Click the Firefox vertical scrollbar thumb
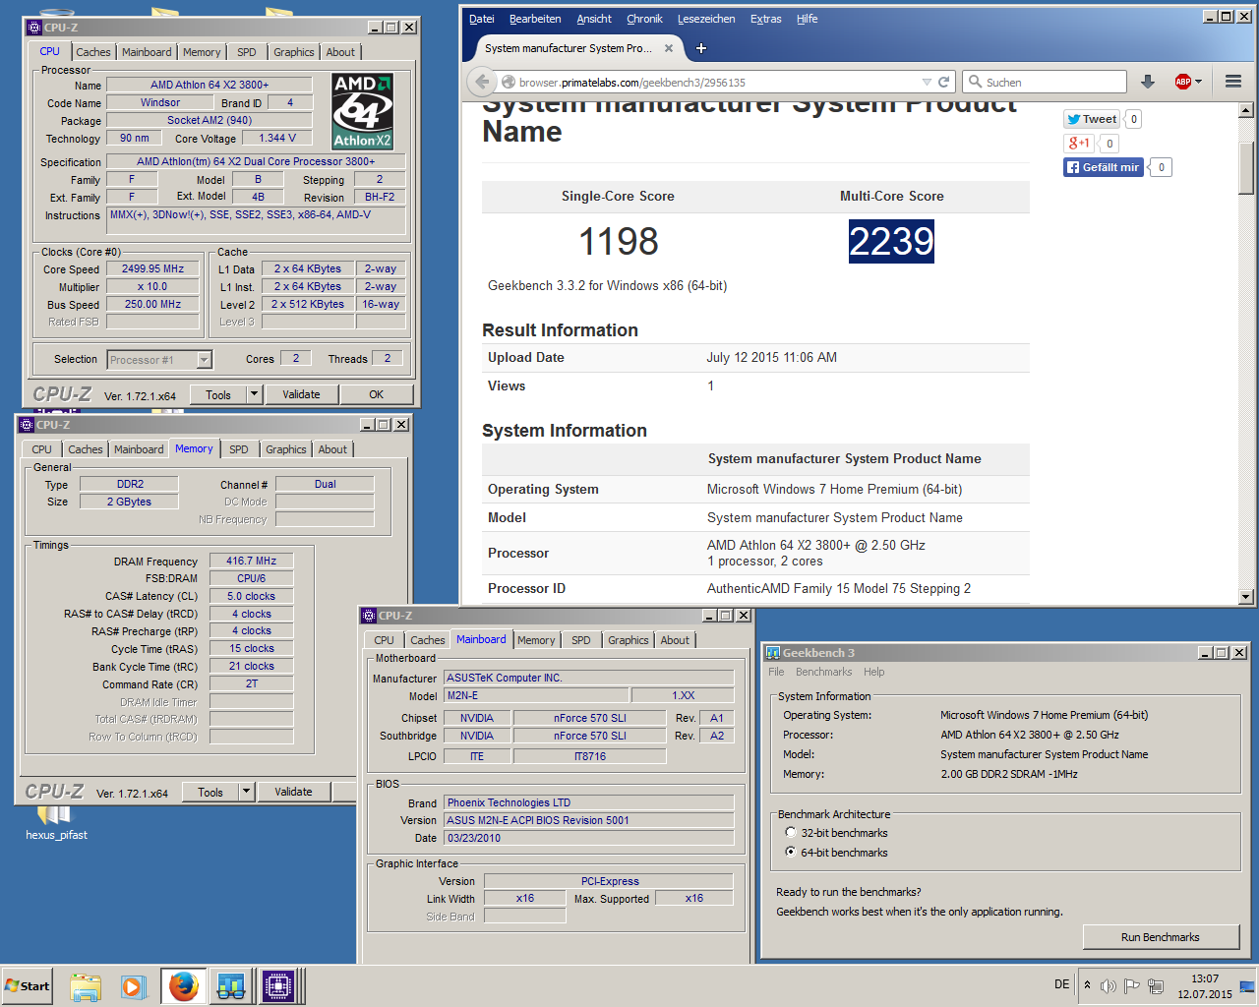The height and width of the screenshot is (1007, 1259). [x=1246, y=167]
